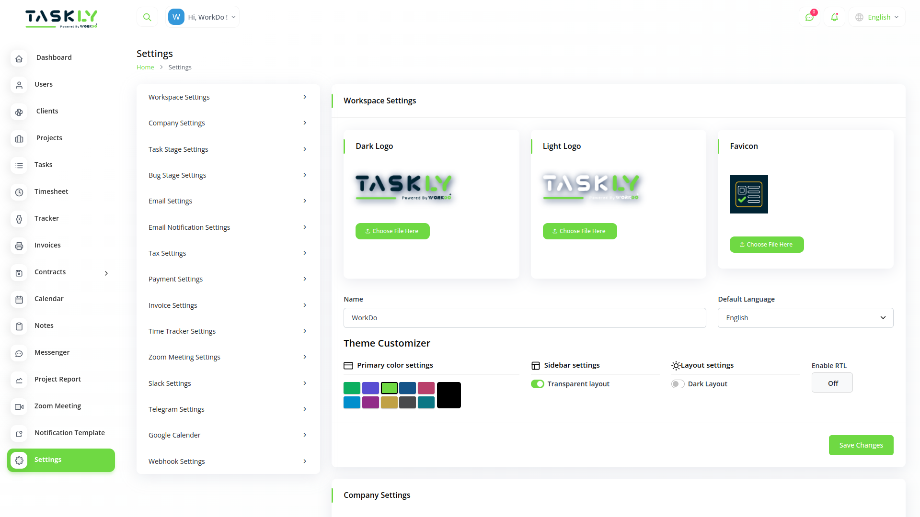Open the notifications bell icon

pyautogui.click(x=834, y=17)
